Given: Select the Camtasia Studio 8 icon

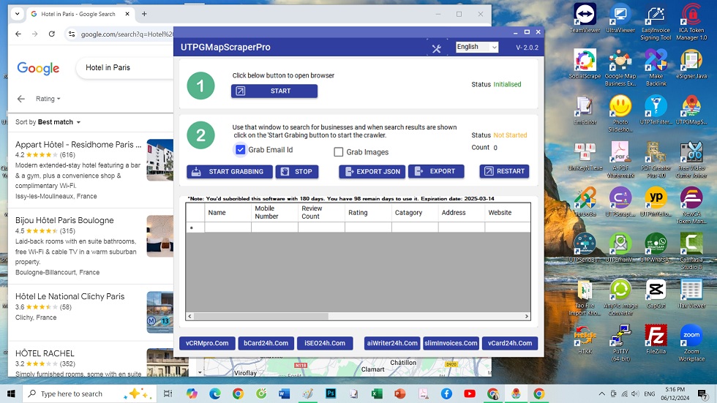Looking at the screenshot, I should (x=691, y=247).
